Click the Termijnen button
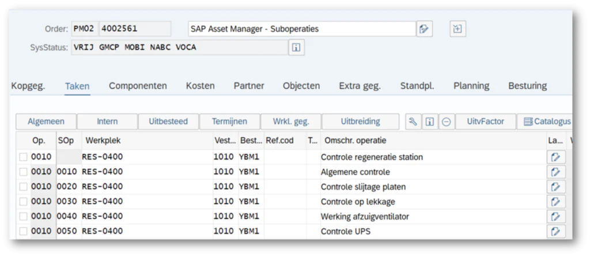590x257 pixels. 229,122
